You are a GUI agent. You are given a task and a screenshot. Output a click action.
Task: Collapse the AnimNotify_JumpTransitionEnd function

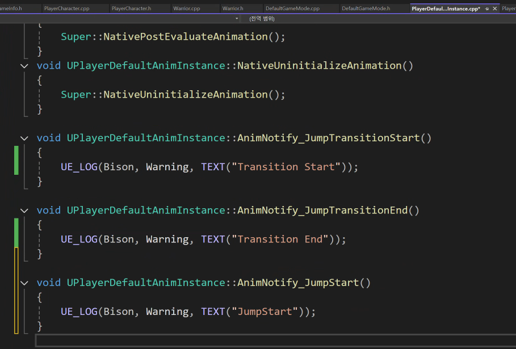(24, 211)
